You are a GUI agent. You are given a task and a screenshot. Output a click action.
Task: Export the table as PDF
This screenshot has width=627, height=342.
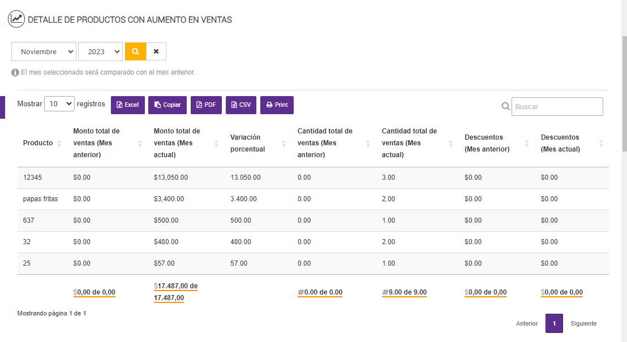coord(206,105)
